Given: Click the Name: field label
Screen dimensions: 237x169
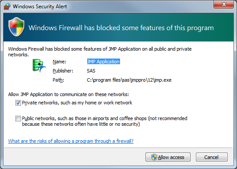Looking at the screenshot, I should point(60,62).
